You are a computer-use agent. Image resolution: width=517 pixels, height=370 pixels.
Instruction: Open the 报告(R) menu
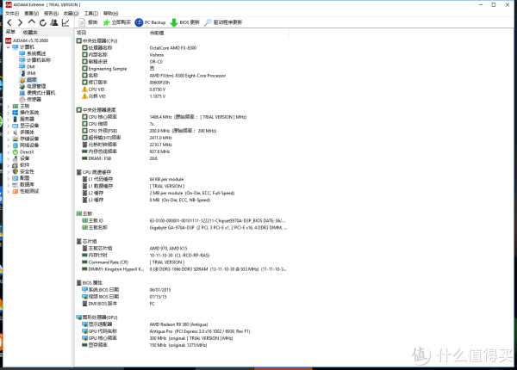point(51,13)
